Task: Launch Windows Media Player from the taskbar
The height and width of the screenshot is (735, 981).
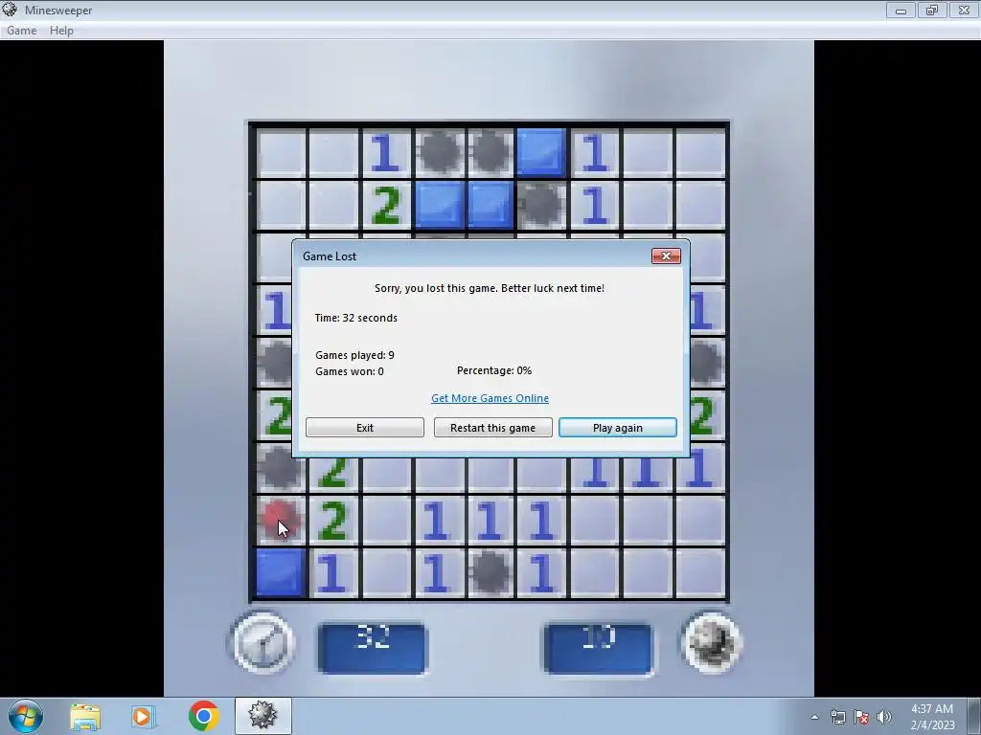Action: [x=143, y=716]
